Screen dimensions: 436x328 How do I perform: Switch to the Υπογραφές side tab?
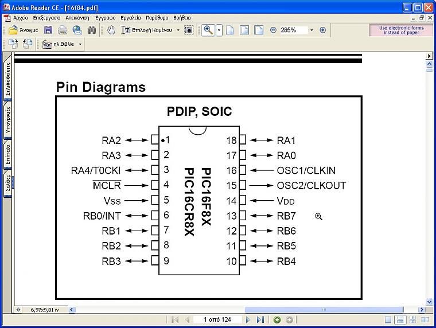tap(7, 120)
